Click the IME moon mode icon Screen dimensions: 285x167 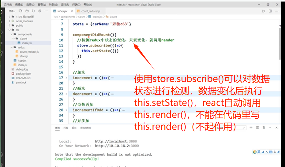[263, 152]
